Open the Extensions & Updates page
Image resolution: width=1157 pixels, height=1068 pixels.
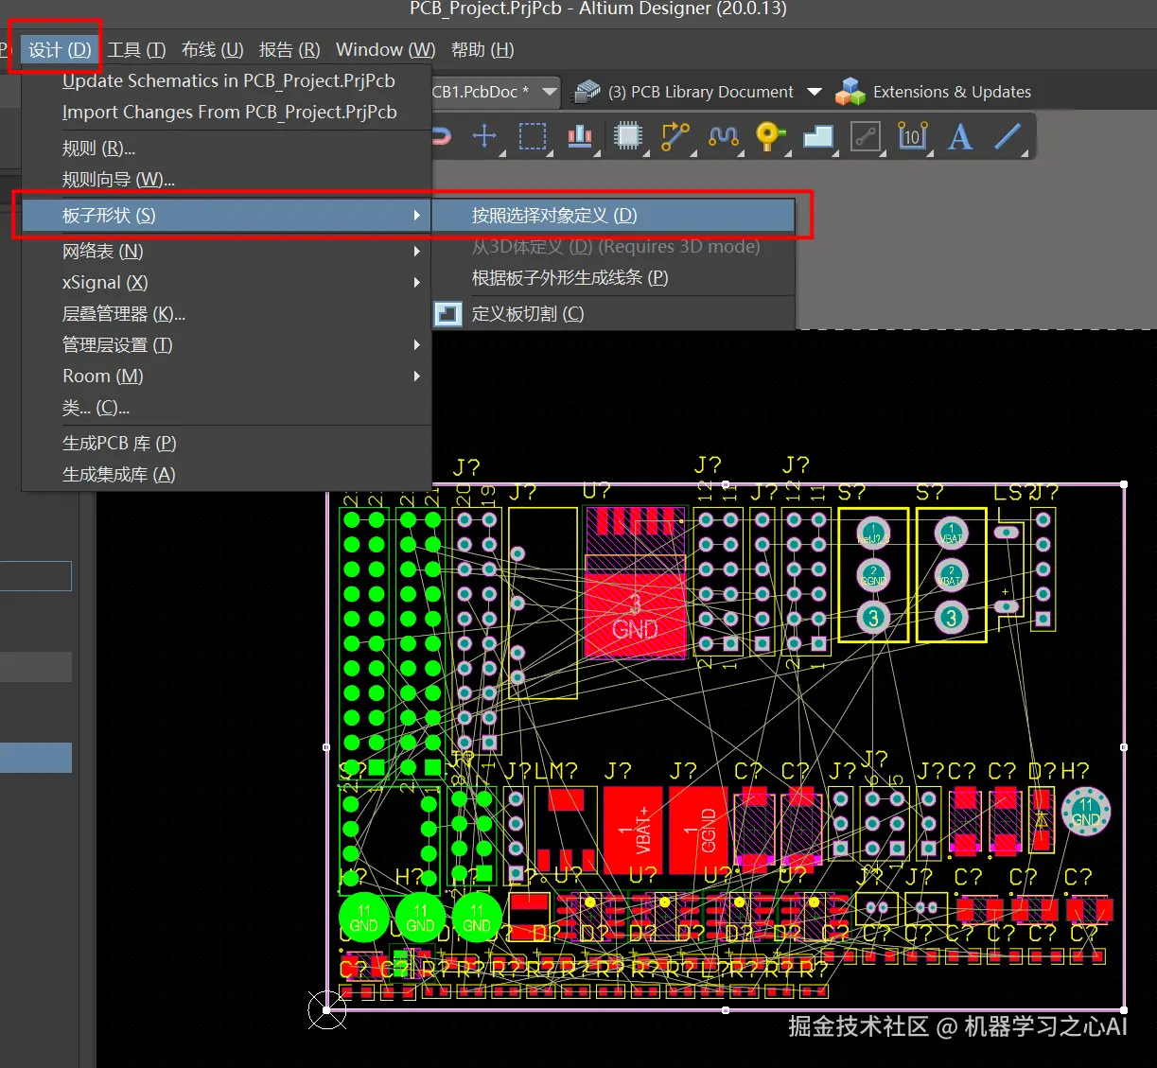click(x=952, y=92)
